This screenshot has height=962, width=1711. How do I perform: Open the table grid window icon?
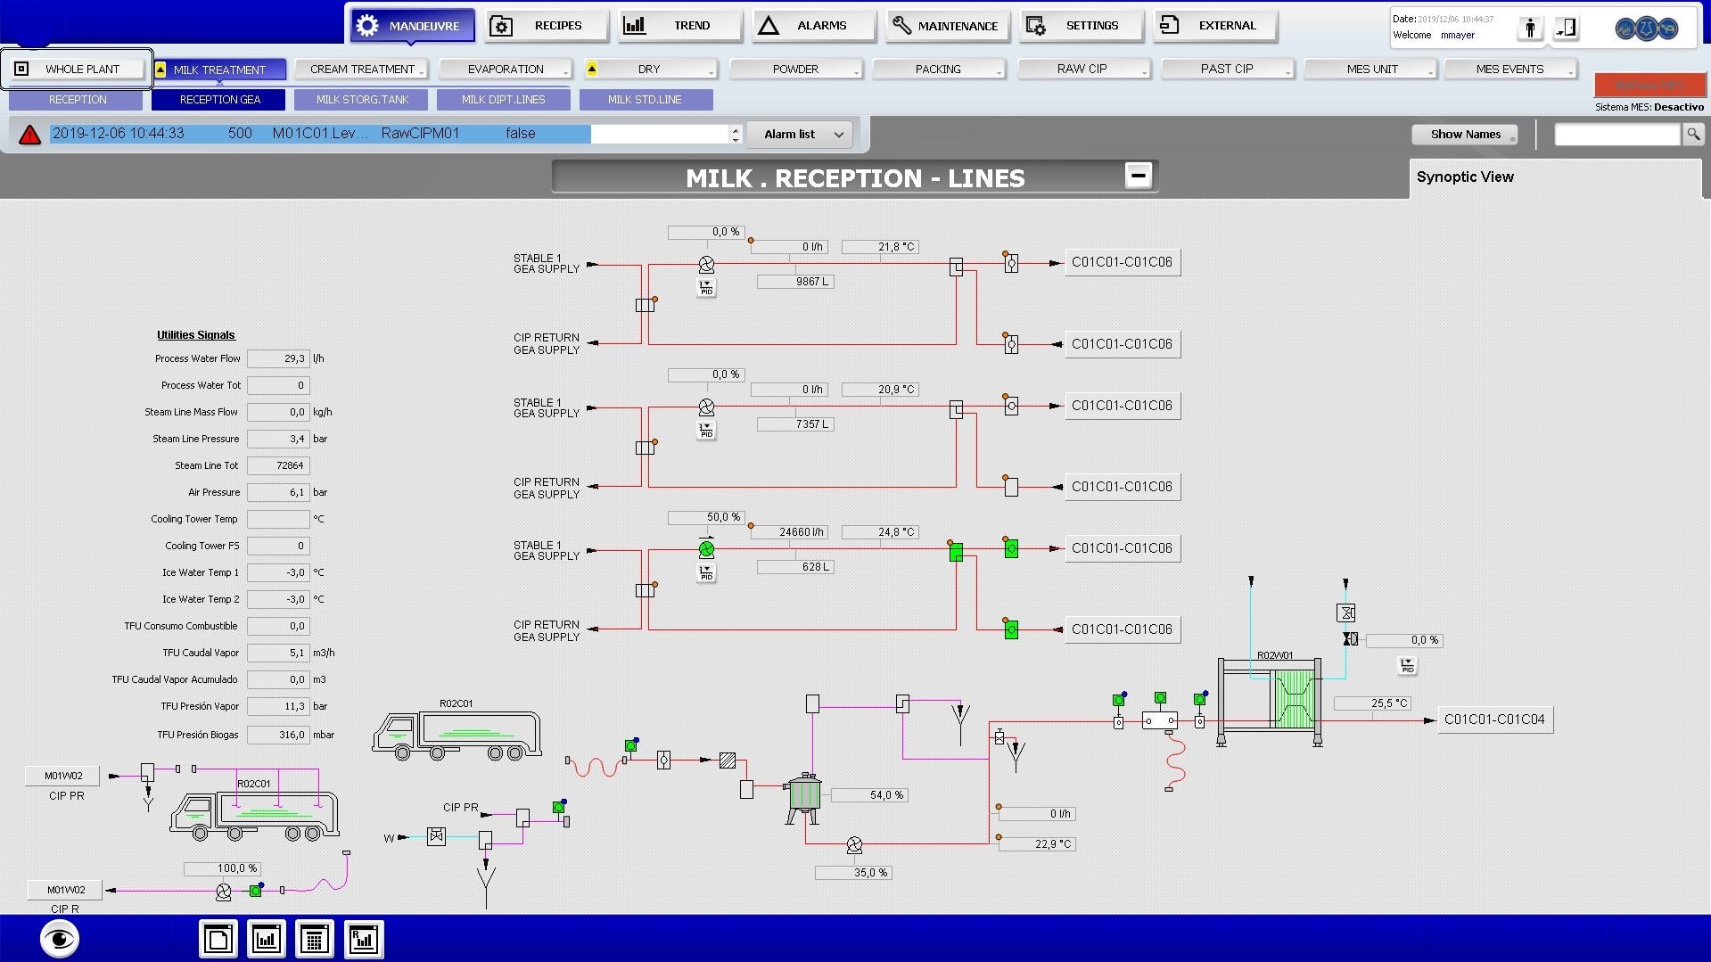pyautogui.click(x=314, y=939)
